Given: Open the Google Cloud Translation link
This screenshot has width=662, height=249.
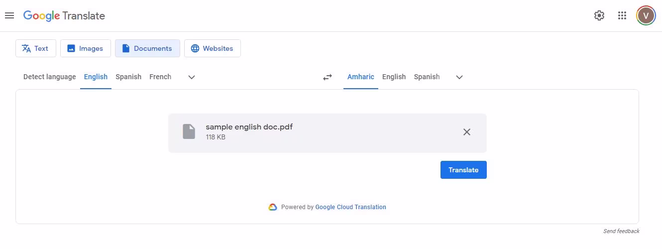Looking at the screenshot, I should 350,207.
